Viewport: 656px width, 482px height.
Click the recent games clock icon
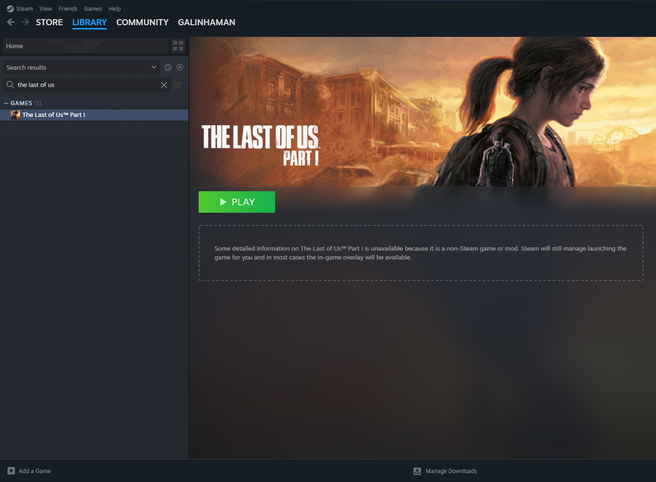168,67
